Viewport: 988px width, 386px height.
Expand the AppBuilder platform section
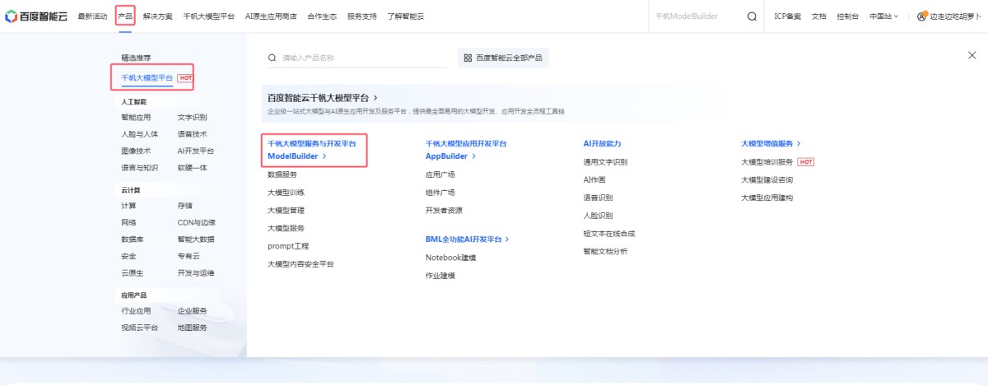click(x=473, y=156)
